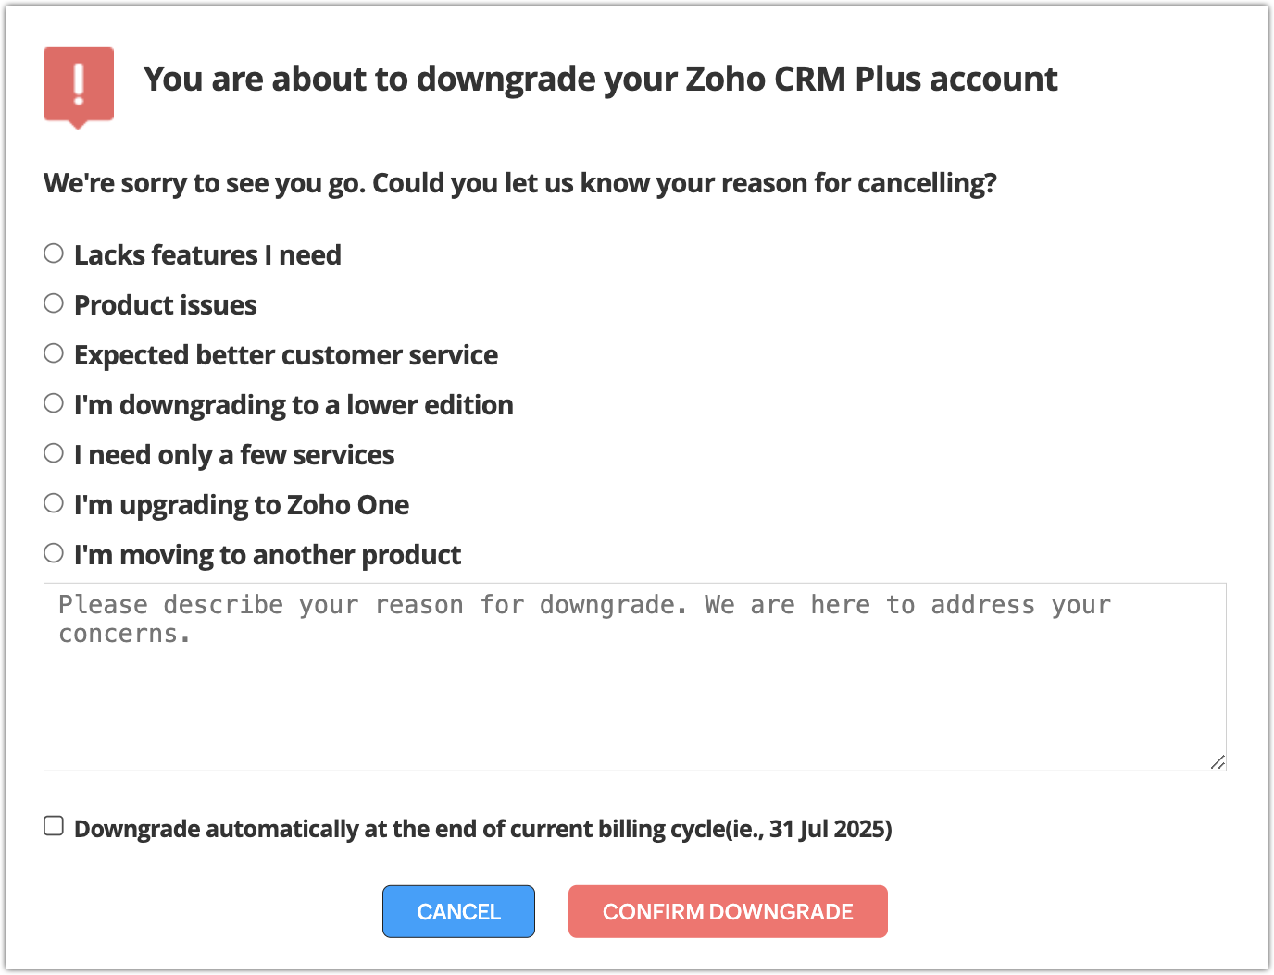This screenshot has width=1274, height=975.
Task: Click the text area resize handle
Action: (x=1218, y=762)
